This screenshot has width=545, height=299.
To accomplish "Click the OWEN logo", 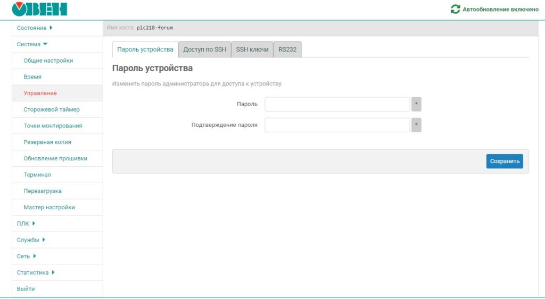I will point(39,9).
